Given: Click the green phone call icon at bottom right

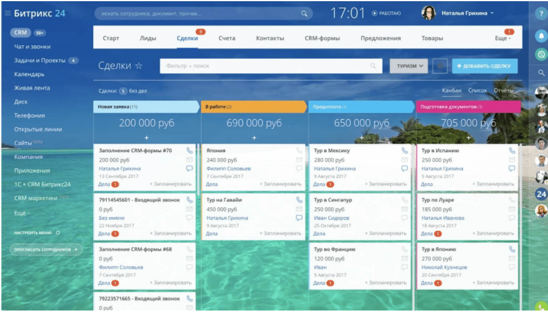Looking at the screenshot, I should [x=541, y=306].
